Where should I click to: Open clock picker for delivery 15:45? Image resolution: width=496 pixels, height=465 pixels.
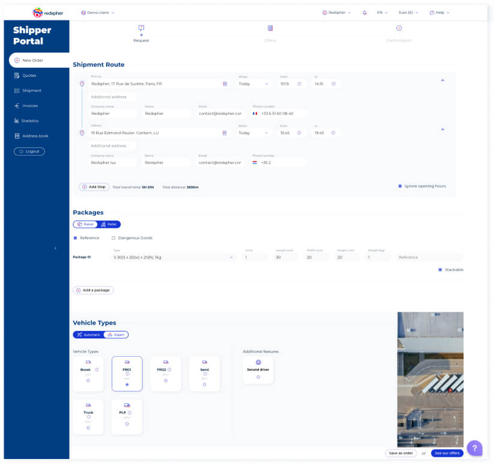[x=299, y=133]
